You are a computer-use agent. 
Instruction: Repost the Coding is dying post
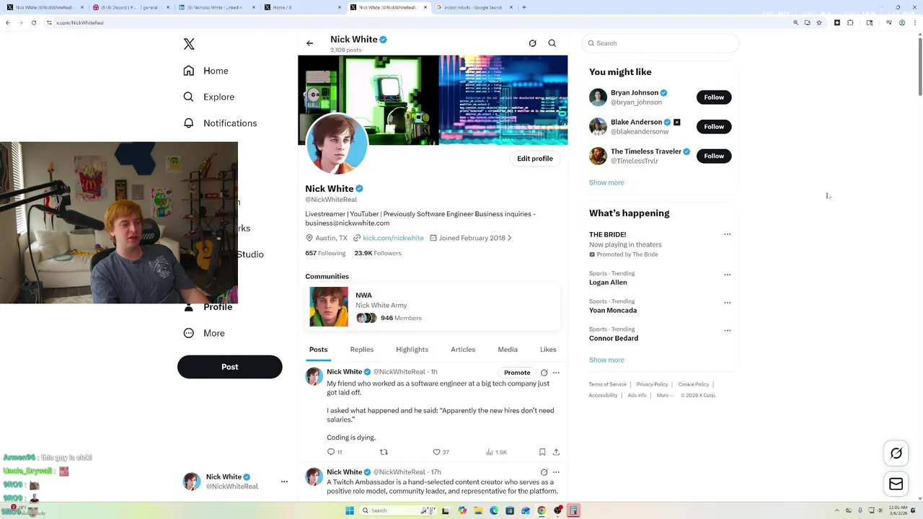[x=384, y=452]
